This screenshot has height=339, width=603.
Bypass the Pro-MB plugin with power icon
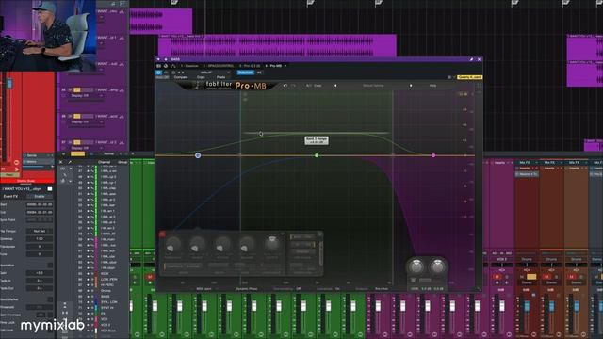point(158,73)
